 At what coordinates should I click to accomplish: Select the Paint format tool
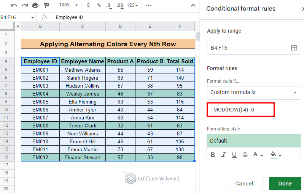click(46, 5)
